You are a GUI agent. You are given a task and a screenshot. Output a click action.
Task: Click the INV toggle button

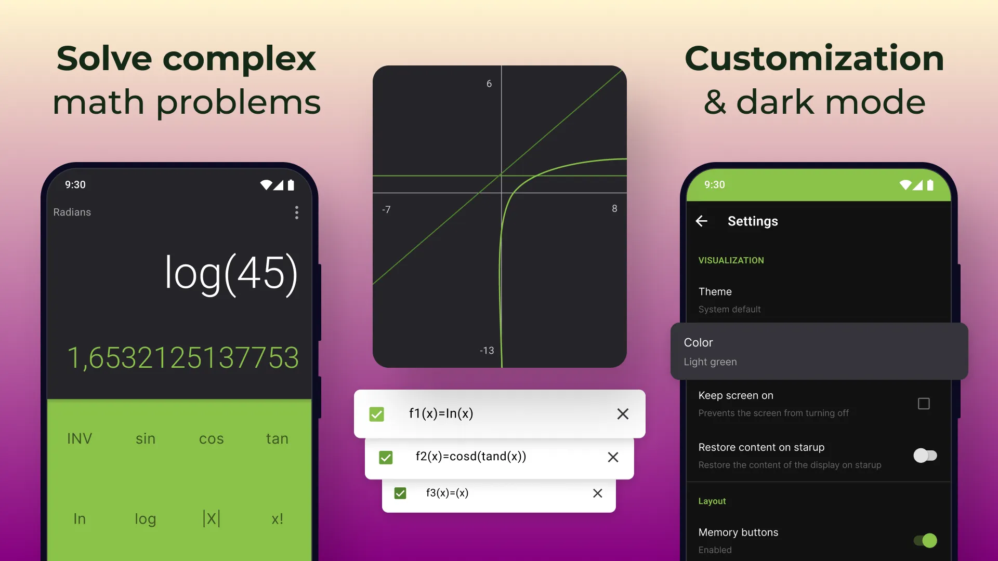(80, 438)
